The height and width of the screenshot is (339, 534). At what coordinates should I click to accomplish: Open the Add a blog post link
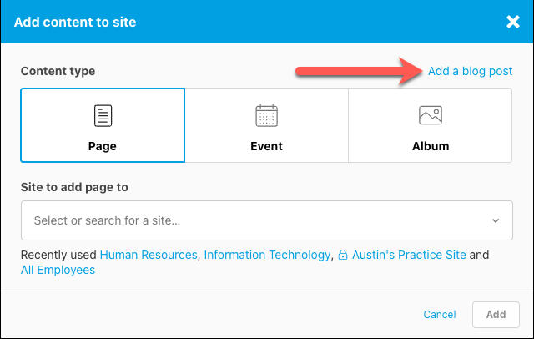(470, 71)
